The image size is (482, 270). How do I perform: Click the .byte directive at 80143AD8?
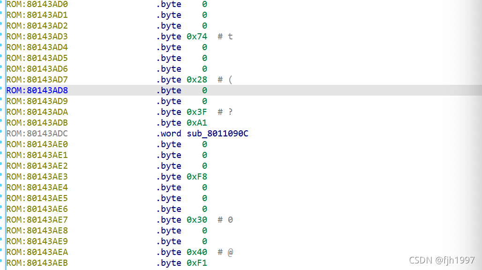click(169, 90)
